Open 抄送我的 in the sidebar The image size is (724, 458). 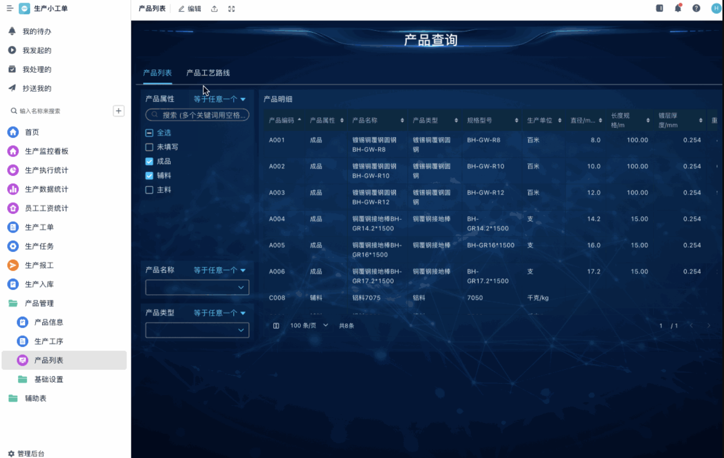(37, 88)
